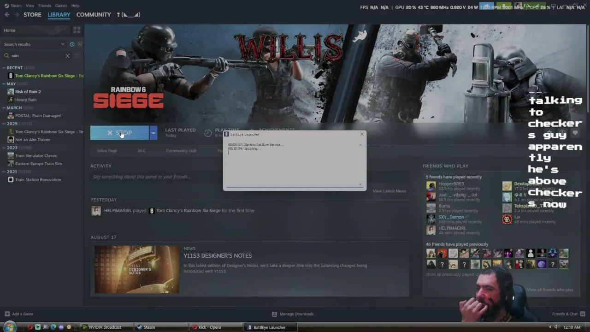Select Eastern Europe Train Sim in library

click(x=38, y=164)
